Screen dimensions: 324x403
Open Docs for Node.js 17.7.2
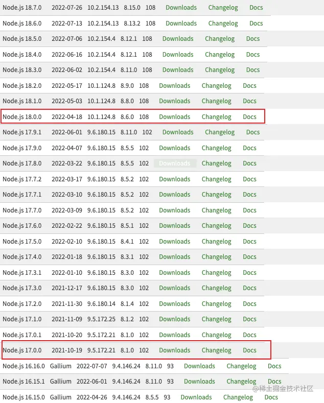[249, 179]
